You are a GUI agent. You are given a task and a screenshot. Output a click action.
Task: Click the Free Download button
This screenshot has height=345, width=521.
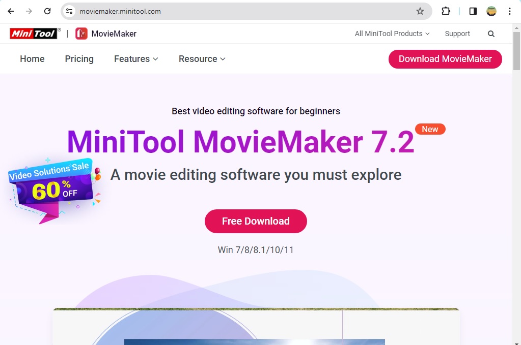[x=256, y=221]
